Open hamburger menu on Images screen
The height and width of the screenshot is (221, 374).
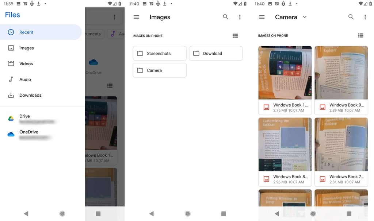pos(136,17)
